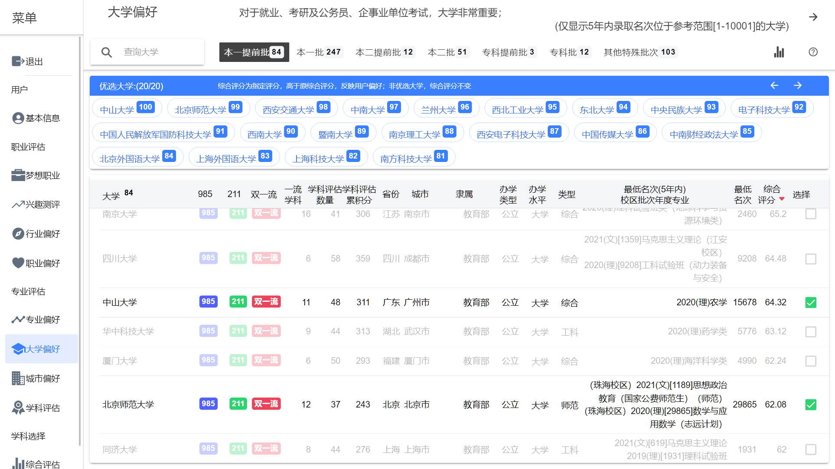Open the compass icon for 行业偏好

click(18, 233)
